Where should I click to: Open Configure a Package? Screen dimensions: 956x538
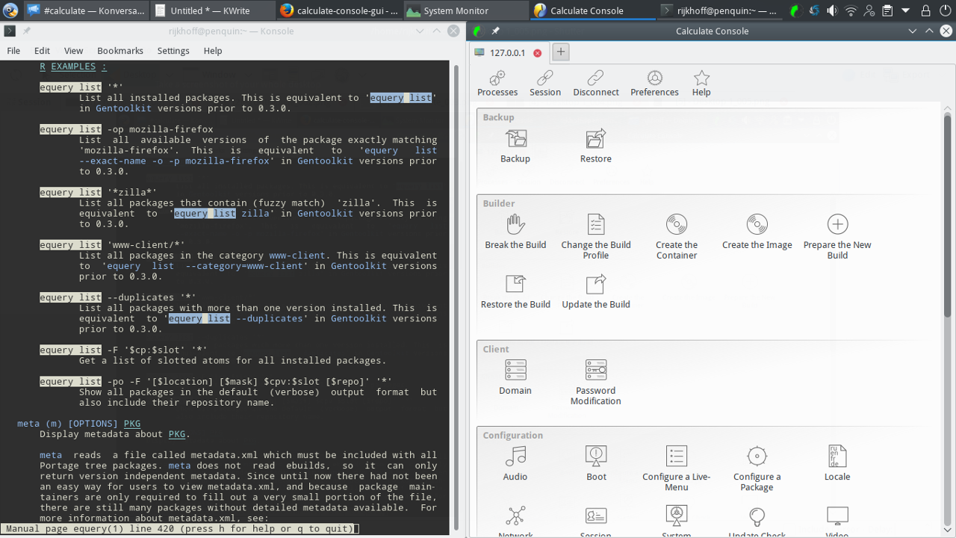(x=757, y=469)
